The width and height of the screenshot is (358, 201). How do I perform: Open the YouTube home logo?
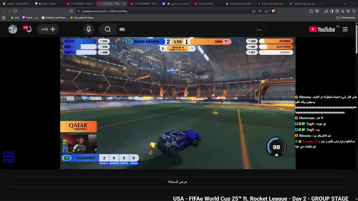(322, 29)
